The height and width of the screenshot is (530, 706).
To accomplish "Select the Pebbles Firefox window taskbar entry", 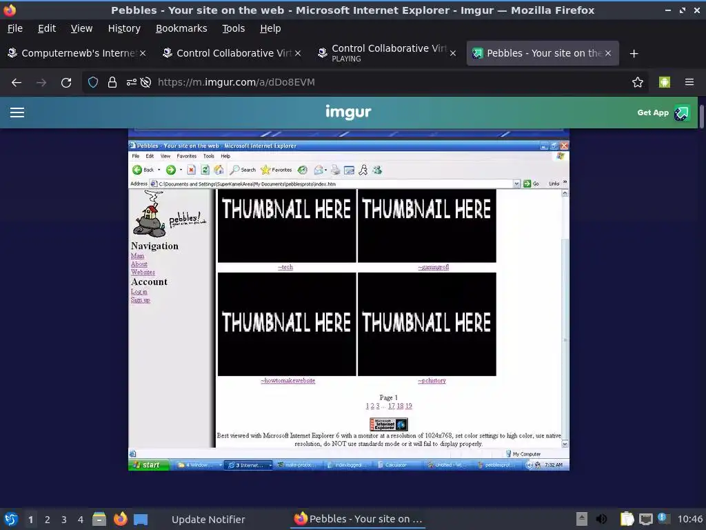I will (358, 519).
